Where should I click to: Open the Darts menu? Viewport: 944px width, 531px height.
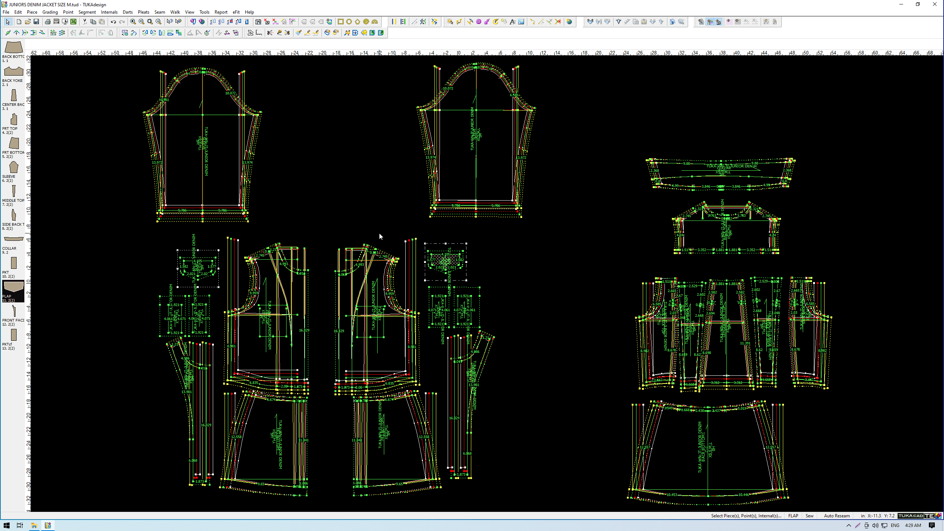(128, 12)
